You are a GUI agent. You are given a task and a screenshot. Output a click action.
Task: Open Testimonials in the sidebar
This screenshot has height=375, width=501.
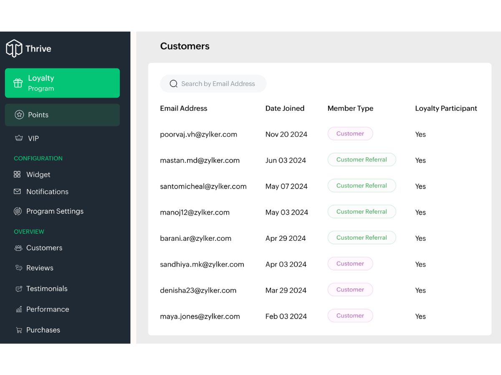(47, 288)
